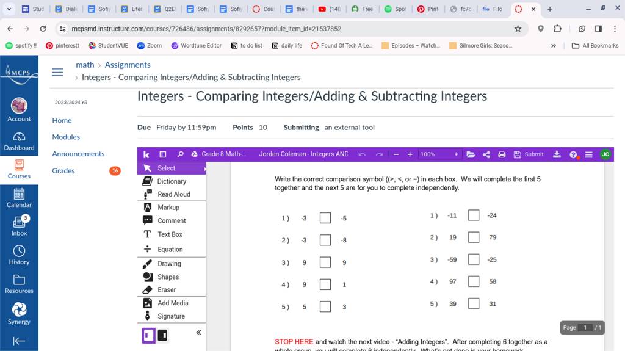The image size is (625, 351).
Task: Open the Kami hamburger menu
Action: (589, 154)
